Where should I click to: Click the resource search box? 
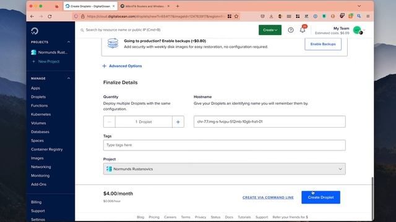[x=123, y=30]
